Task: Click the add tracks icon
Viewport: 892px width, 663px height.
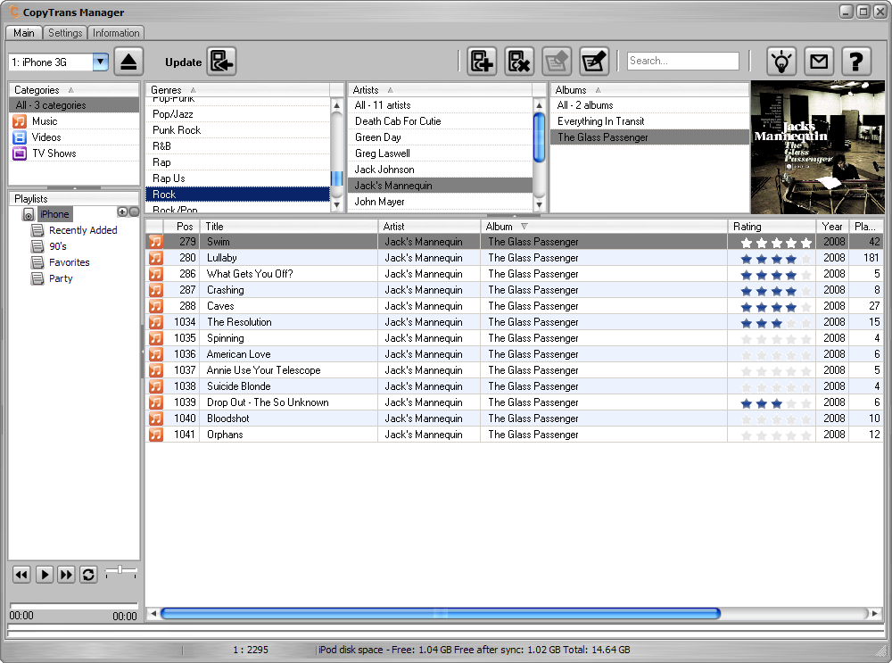Action: point(482,62)
